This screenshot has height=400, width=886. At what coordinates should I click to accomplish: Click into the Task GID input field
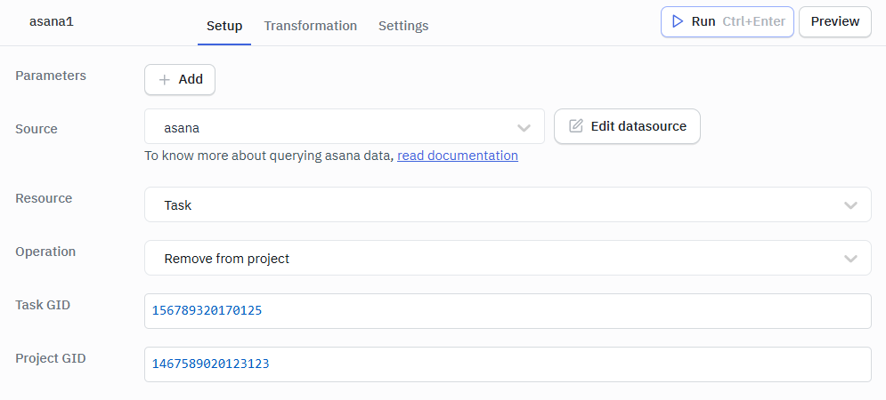click(x=508, y=311)
